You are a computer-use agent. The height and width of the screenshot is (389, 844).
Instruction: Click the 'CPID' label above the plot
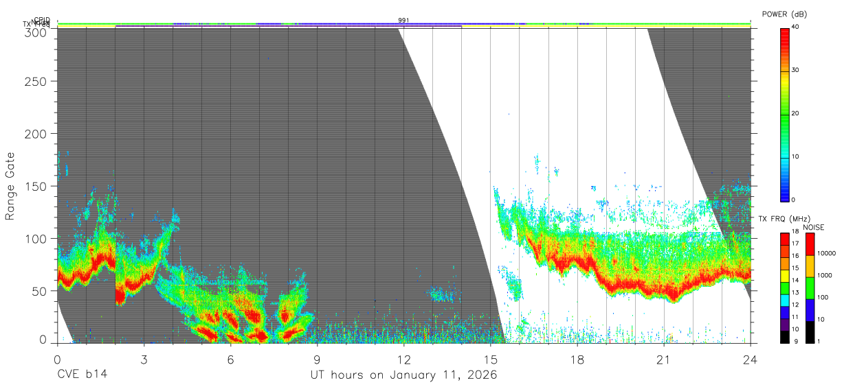point(42,20)
